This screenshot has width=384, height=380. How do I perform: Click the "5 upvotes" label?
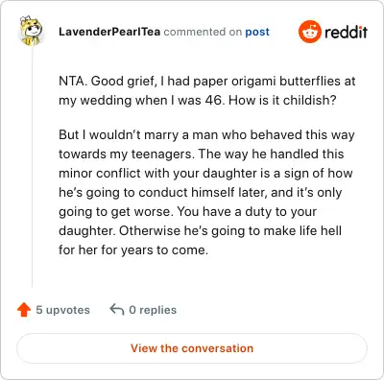pyautogui.click(x=62, y=310)
